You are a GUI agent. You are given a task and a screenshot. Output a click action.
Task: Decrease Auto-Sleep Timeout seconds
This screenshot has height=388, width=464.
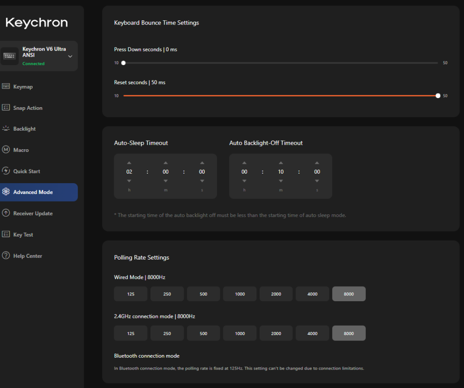point(202,181)
